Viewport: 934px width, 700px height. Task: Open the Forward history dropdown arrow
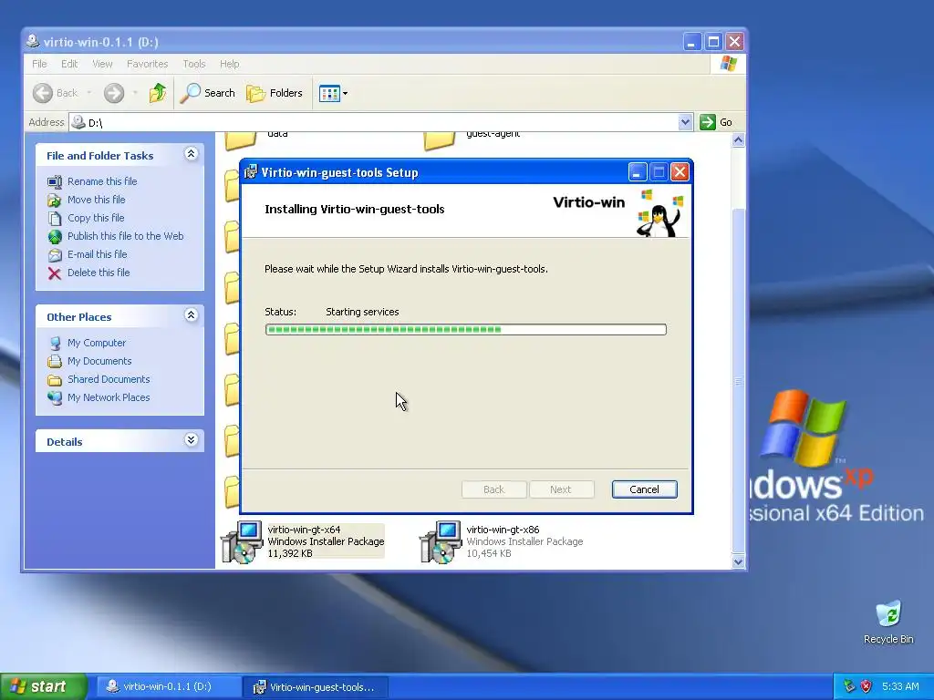point(135,93)
